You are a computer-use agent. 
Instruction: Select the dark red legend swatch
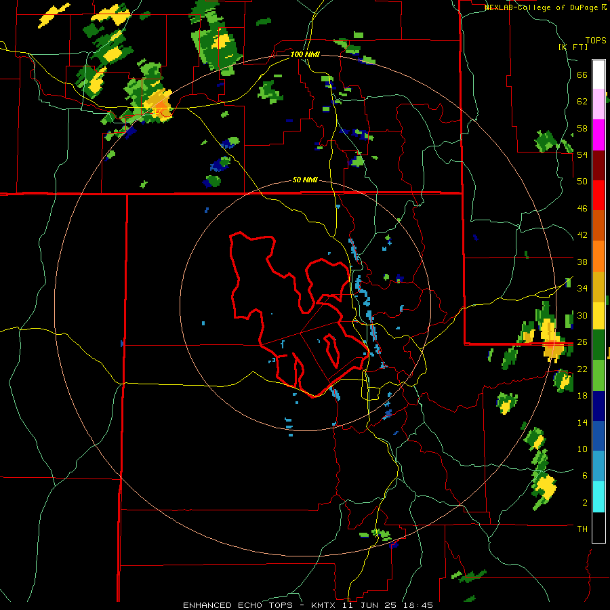click(598, 165)
